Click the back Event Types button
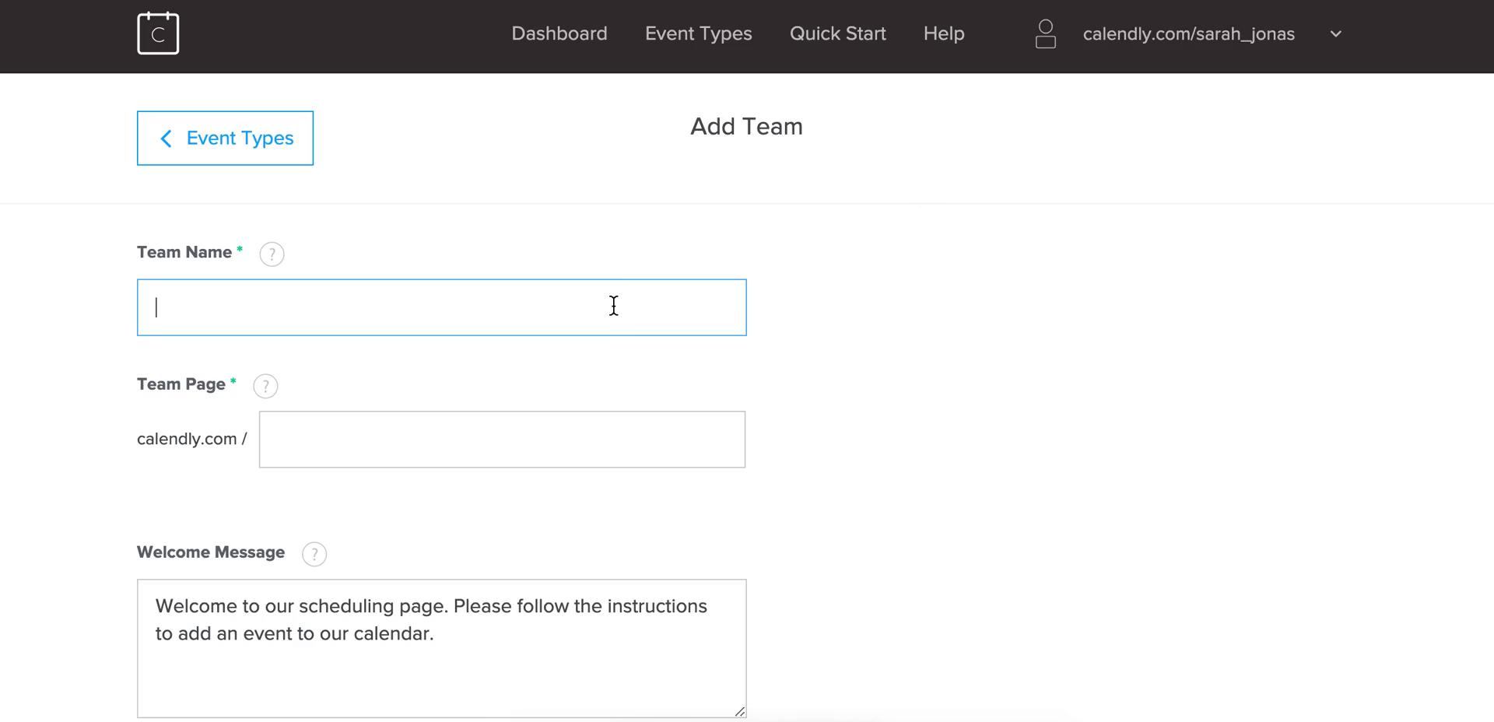Viewport: 1494px width, 722px height. tap(225, 138)
